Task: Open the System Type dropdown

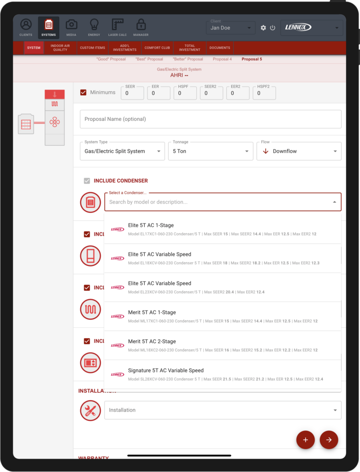Action: tap(123, 151)
